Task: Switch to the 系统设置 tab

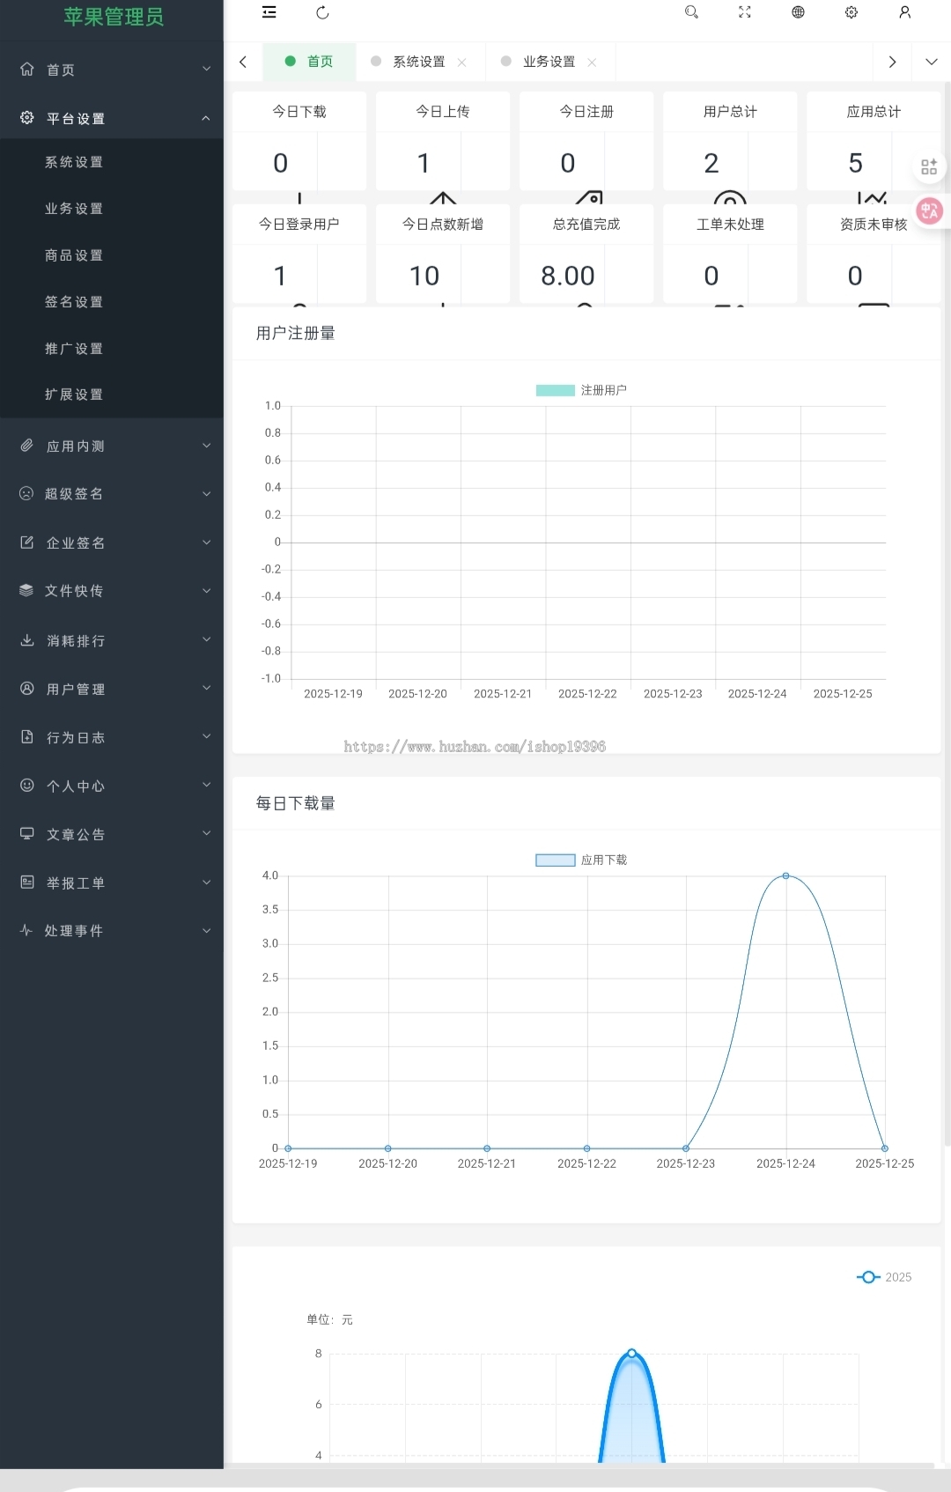Action: click(x=419, y=62)
